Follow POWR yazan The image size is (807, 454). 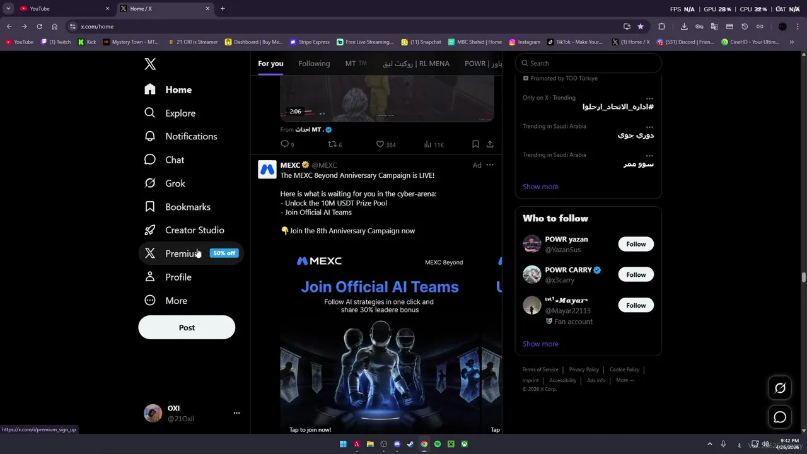coord(636,244)
